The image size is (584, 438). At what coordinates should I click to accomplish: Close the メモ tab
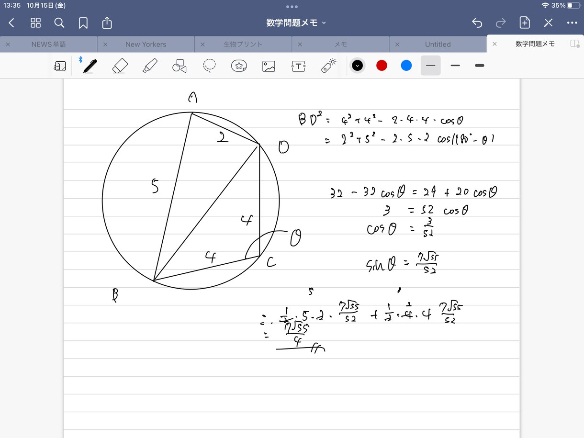coord(300,44)
